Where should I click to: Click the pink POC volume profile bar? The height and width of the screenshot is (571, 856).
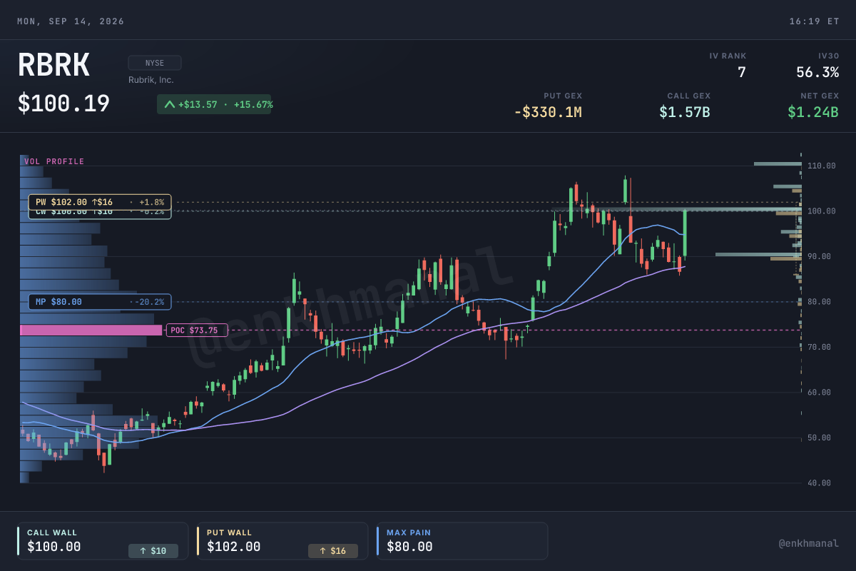[91, 330]
